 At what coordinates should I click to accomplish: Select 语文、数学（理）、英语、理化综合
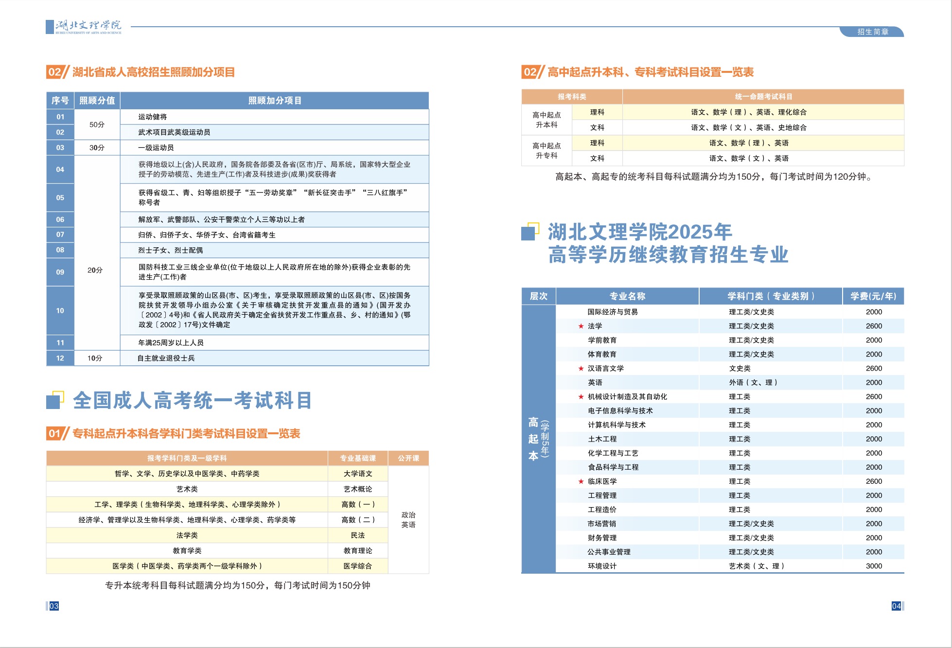(749, 112)
